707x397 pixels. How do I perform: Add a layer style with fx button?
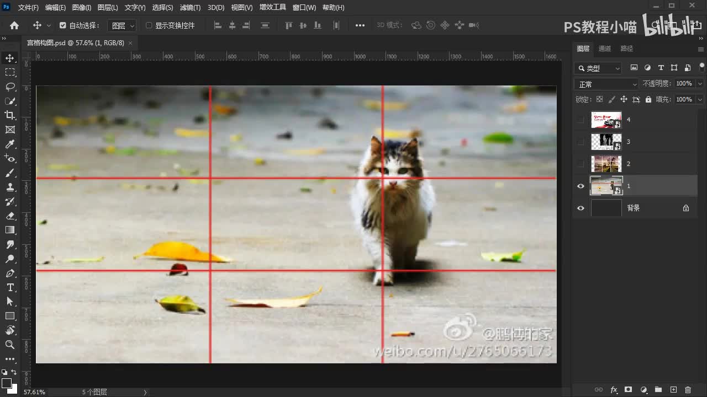[x=614, y=390]
